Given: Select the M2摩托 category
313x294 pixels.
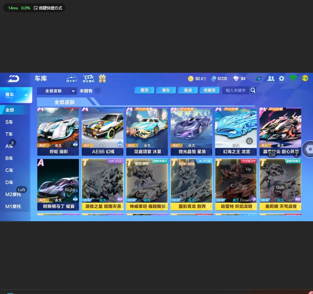Looking at the screenshot, I should [x=14, y=194].
